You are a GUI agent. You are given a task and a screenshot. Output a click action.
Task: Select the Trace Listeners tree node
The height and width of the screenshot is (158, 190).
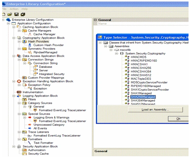38,132
